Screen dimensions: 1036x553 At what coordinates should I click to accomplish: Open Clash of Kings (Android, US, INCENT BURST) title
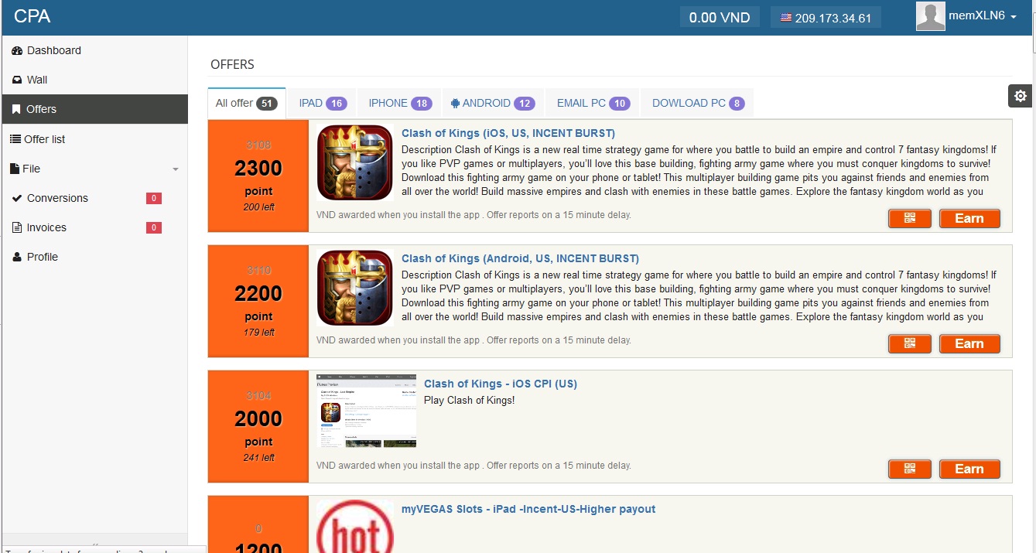pyautogui.click(x=520, y=258)
